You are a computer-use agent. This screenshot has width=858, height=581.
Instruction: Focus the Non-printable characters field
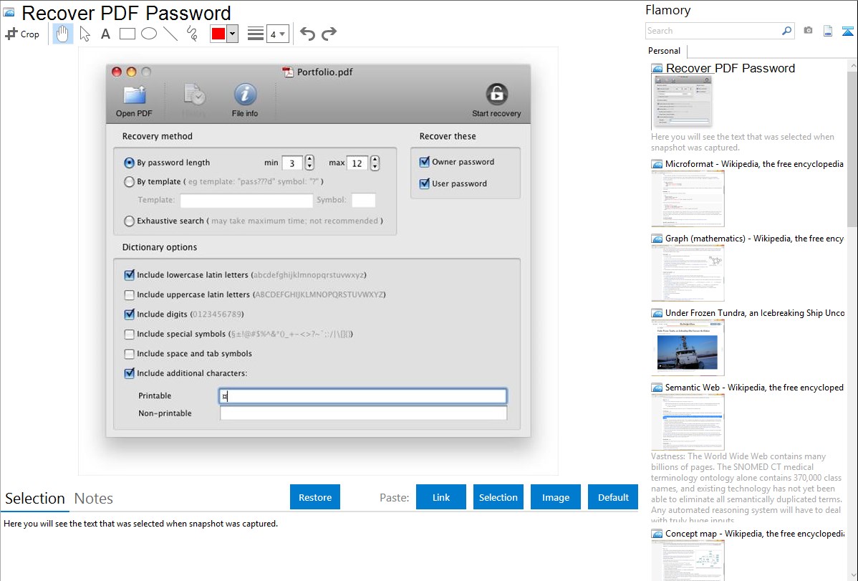point(363,413)
